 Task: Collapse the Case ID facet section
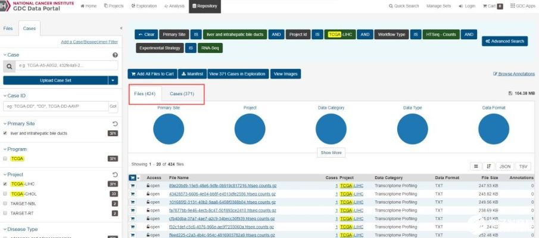(x=5, y=95)
